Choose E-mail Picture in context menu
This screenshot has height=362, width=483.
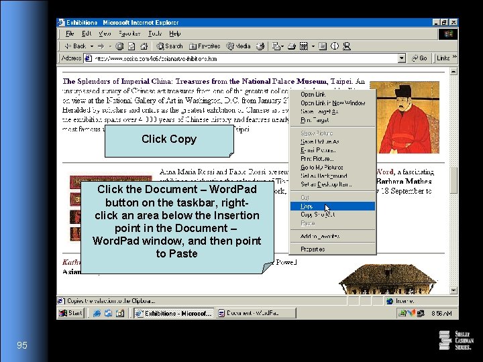333,150
